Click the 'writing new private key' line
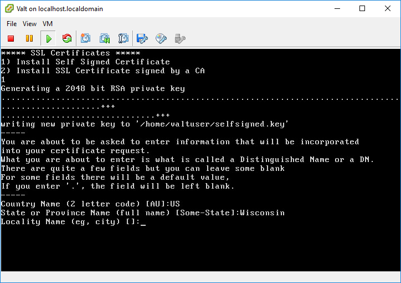Viewport: 401px width, 283px height. pos(145,124)
